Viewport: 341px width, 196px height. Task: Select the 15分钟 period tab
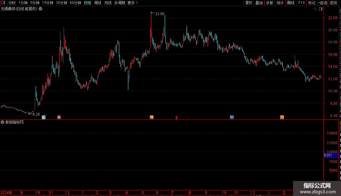pyautogui.click(x=48, y=3)
